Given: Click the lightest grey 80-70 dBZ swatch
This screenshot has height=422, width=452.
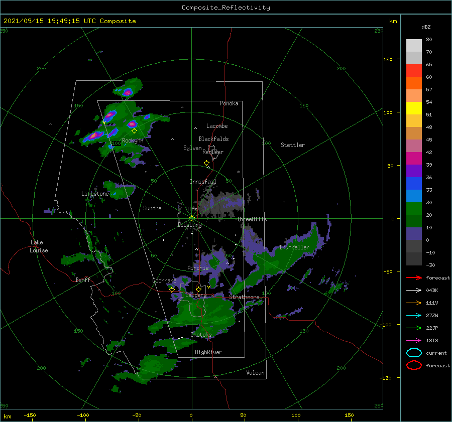Looking at the screenshot, I should [x=414, y=46].
